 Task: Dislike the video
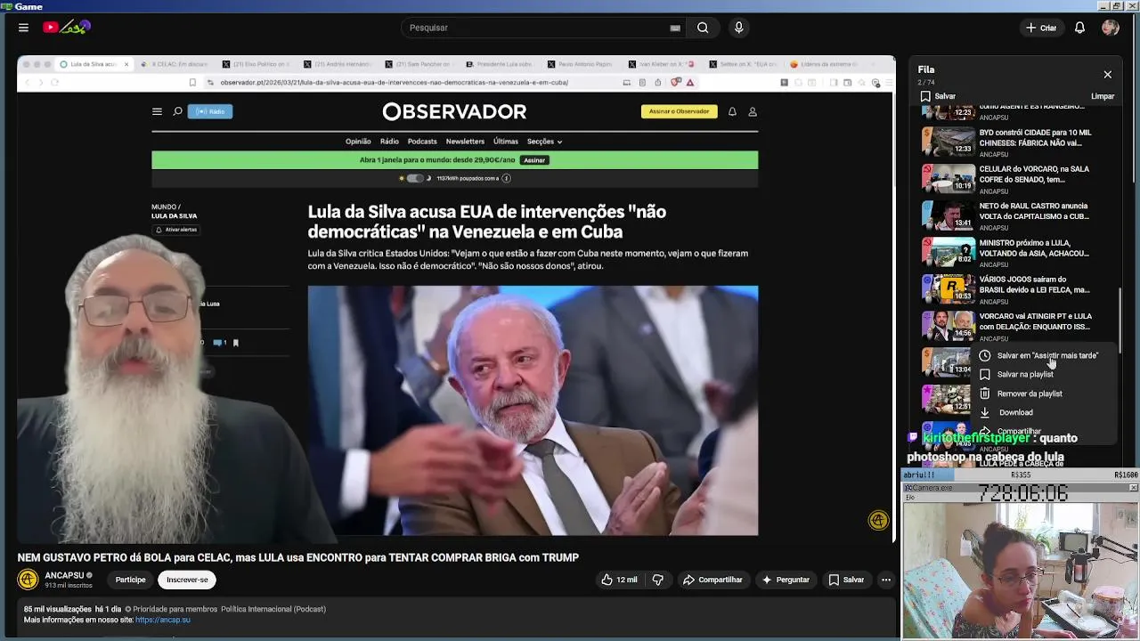(658, 580)
